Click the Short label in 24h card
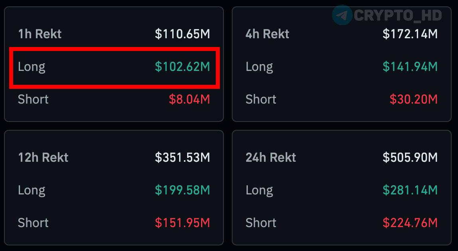This screenshot has width=458, height=251. (x=261, y=223)
